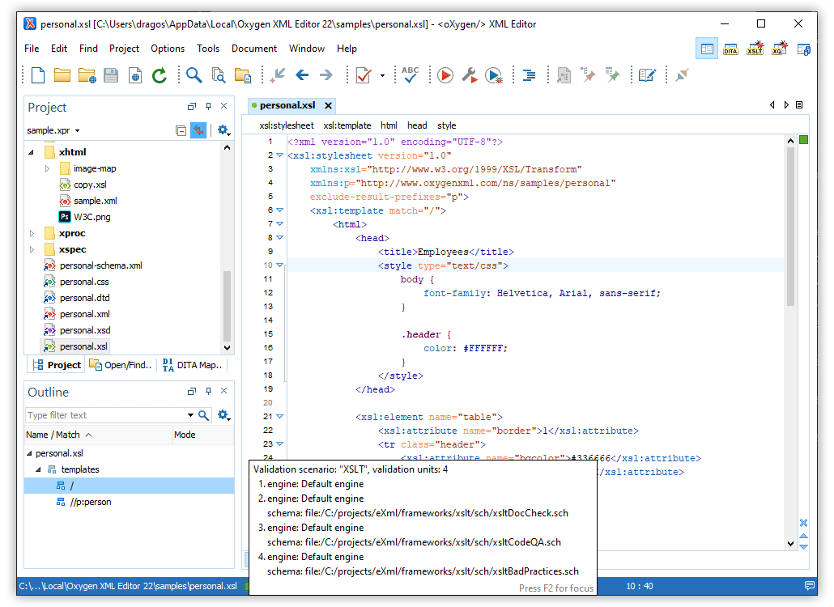Pin the Outline panel
Image resolution: width=834 pixels, height=607 pixels.
click(209, 391)
